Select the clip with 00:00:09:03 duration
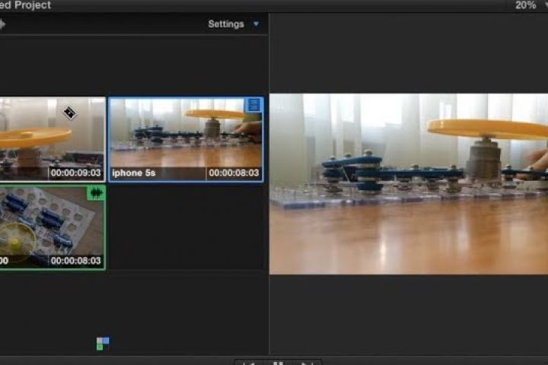 pos(53,139)
